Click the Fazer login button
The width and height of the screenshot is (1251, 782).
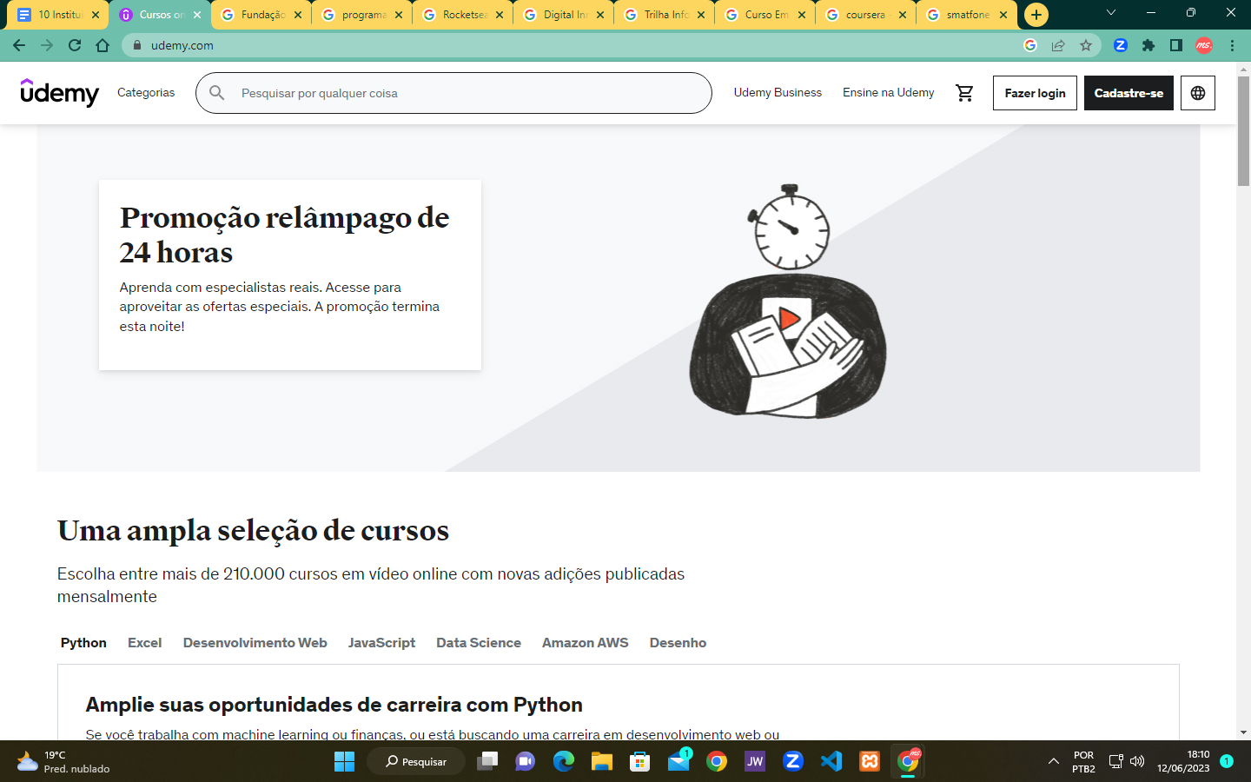[1035, 93]
